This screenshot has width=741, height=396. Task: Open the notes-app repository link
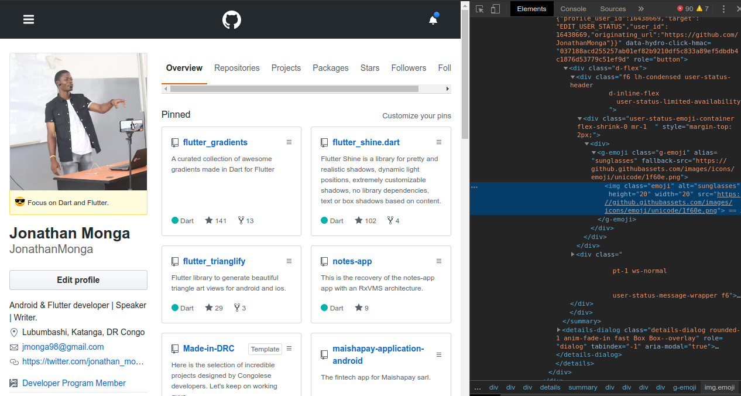coord(352,261)
